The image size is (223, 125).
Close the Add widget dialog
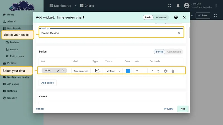coord(184,17)
